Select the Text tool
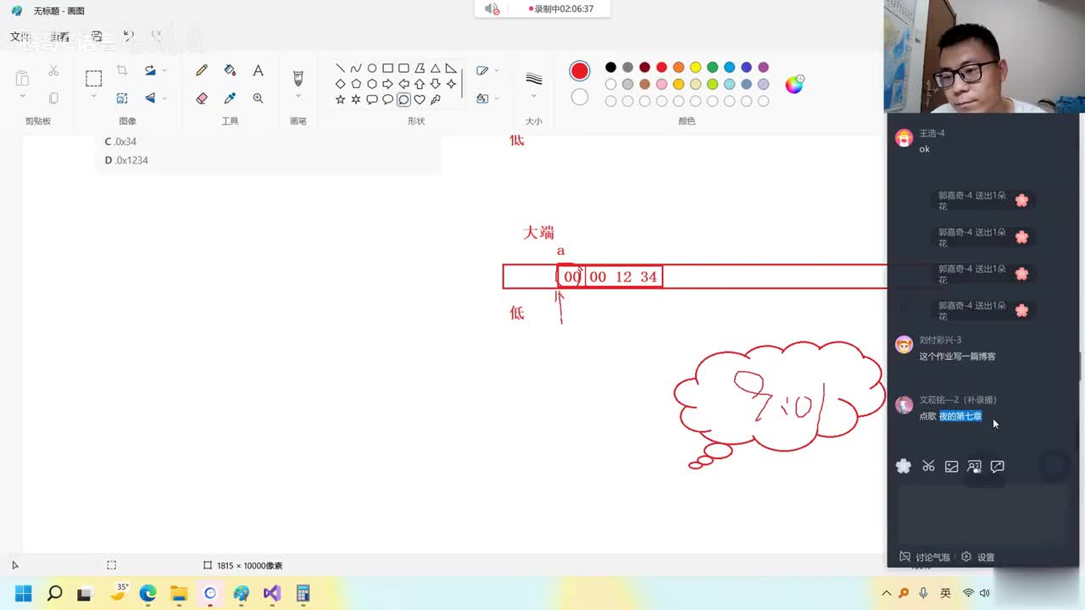This screenshot has width=1085, height=610. click(x=258, y=70)
